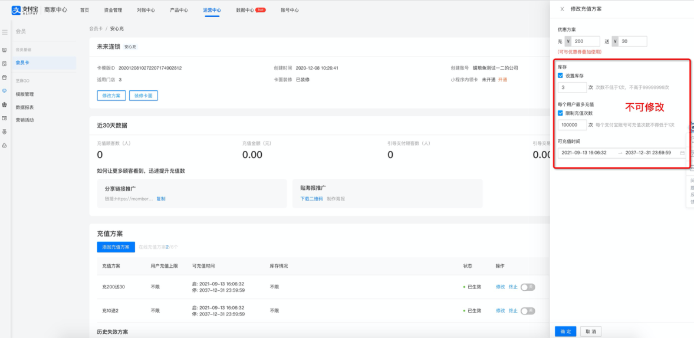Open the 数据中心 tab
The height and width of the screenshot is (338, 694).
[x=245, y=10]
